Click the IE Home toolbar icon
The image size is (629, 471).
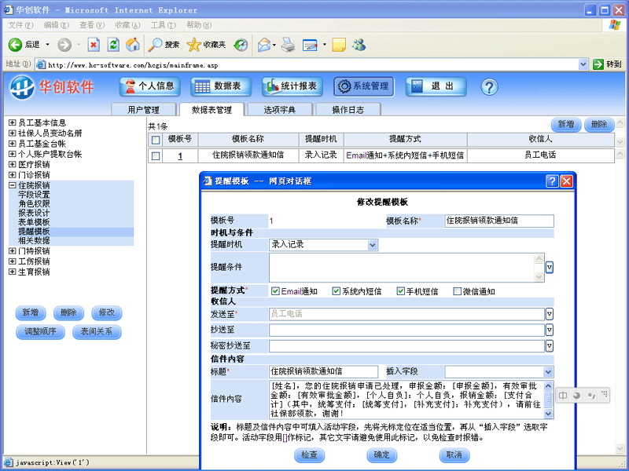(x=133, y=45)
